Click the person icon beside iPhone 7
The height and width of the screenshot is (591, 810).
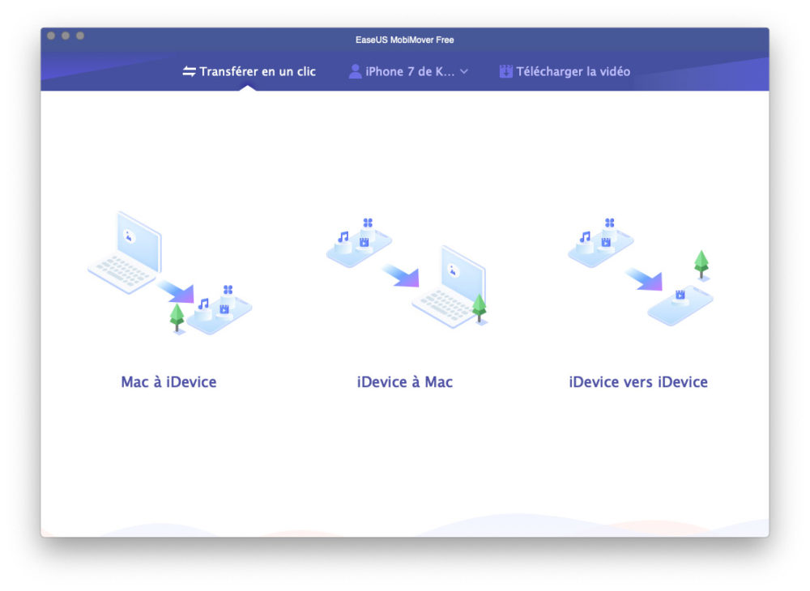(355, 71)
